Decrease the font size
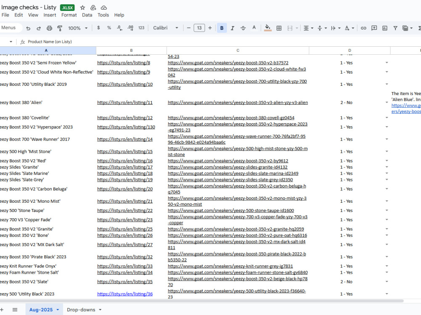The height and width of the screenshot is (315, 421). (x=189, y=28)
